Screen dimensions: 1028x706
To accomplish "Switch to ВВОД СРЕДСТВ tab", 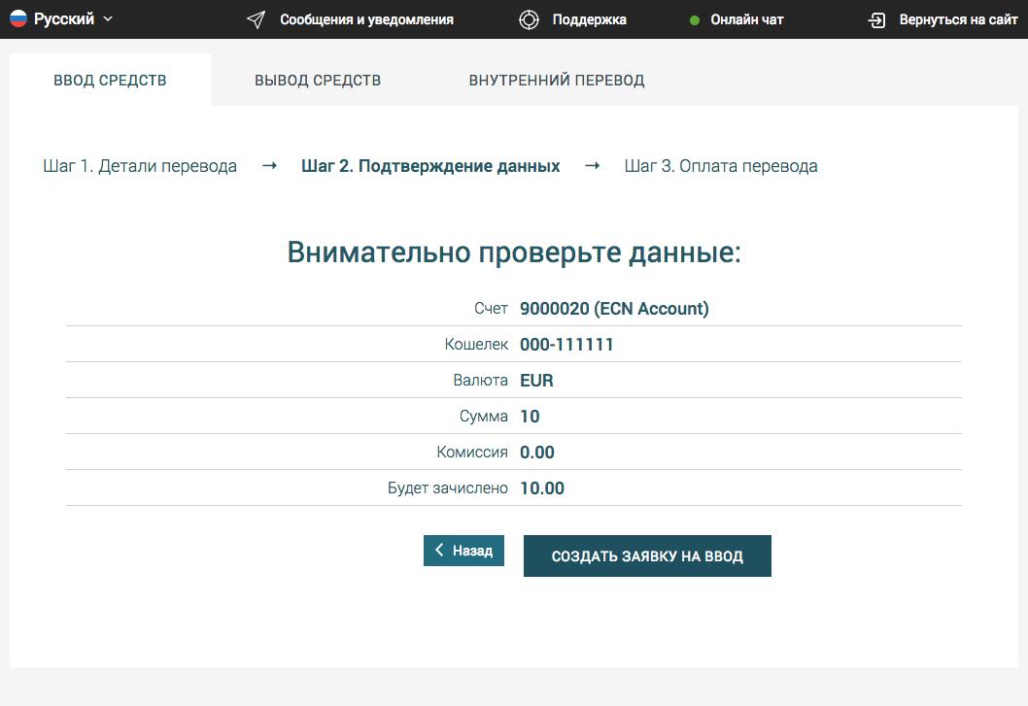I will (110, 80).
